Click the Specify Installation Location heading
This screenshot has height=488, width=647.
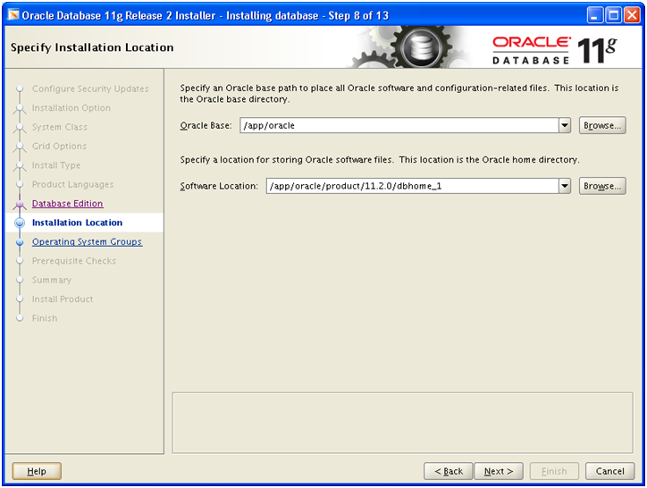point(92,47)
